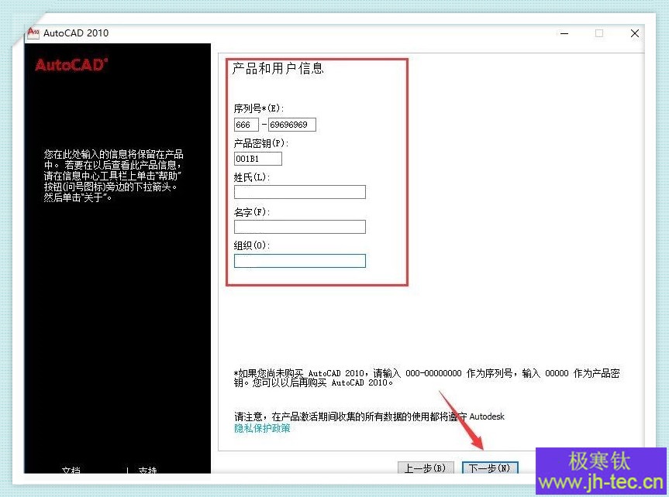Click the 名字(F) first name input box

click(299, 227)
